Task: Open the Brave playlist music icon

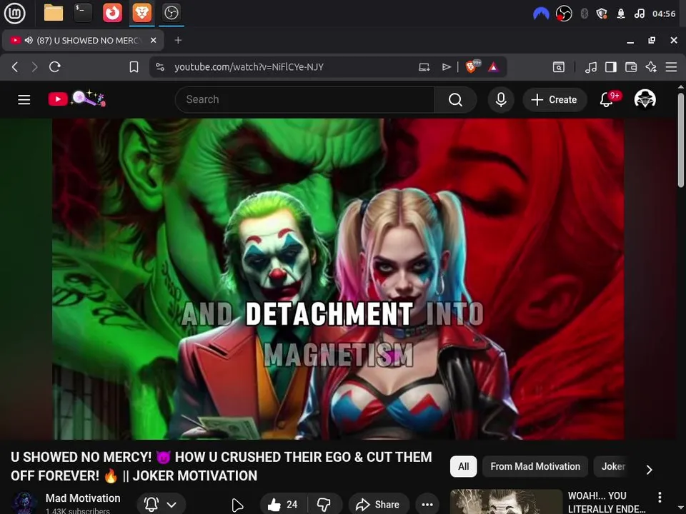Action: [591, 67]
